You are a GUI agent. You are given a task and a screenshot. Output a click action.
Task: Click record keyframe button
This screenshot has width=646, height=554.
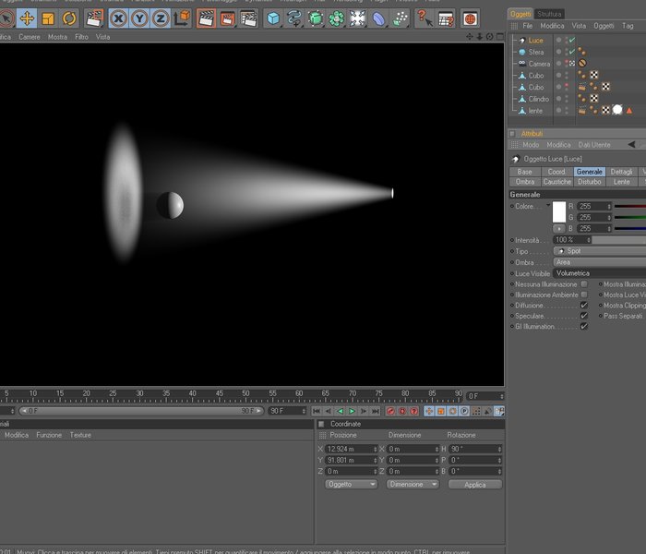pos(390,411)
